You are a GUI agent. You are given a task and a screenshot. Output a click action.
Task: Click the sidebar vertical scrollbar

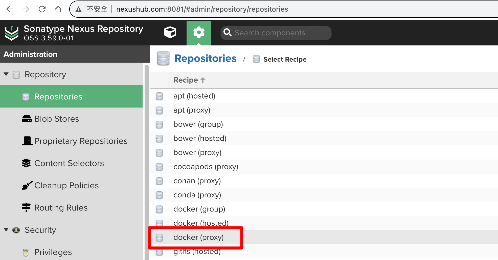[146, 162]
